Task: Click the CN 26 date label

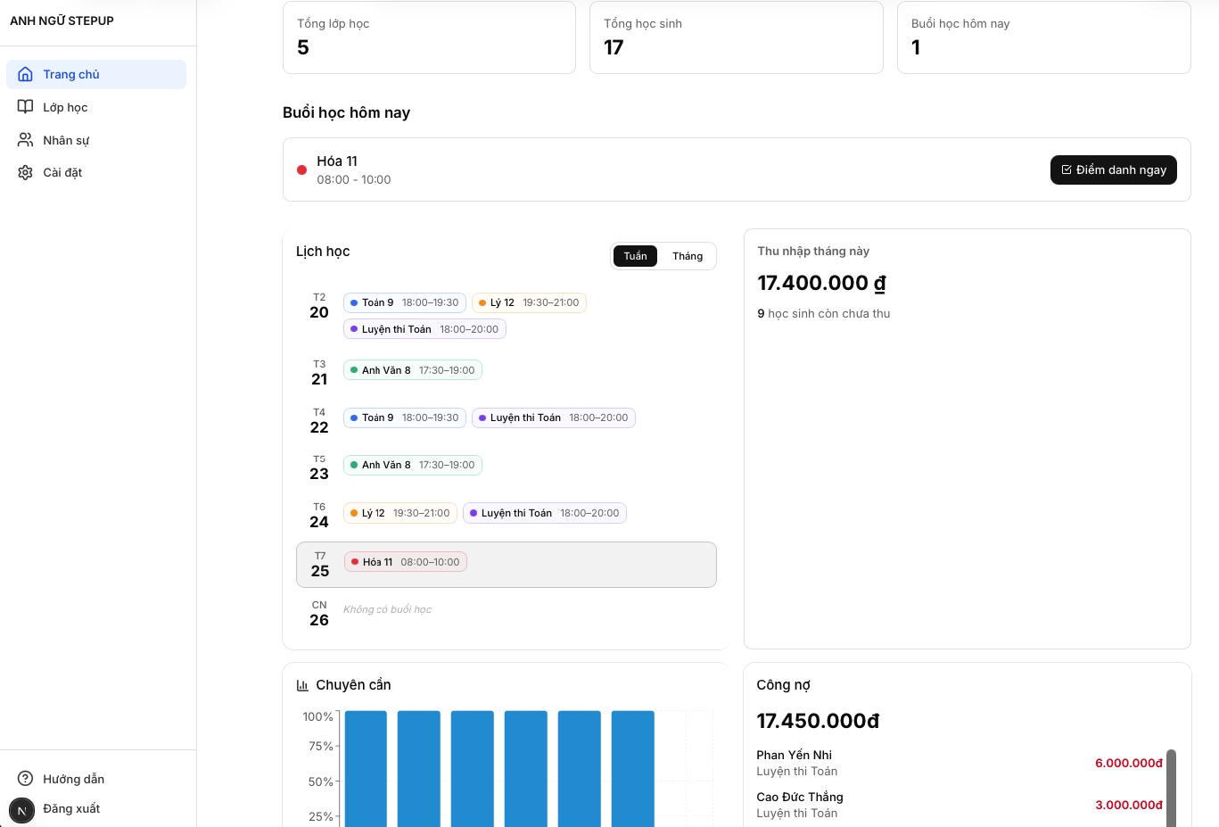Action: point(319,614)
